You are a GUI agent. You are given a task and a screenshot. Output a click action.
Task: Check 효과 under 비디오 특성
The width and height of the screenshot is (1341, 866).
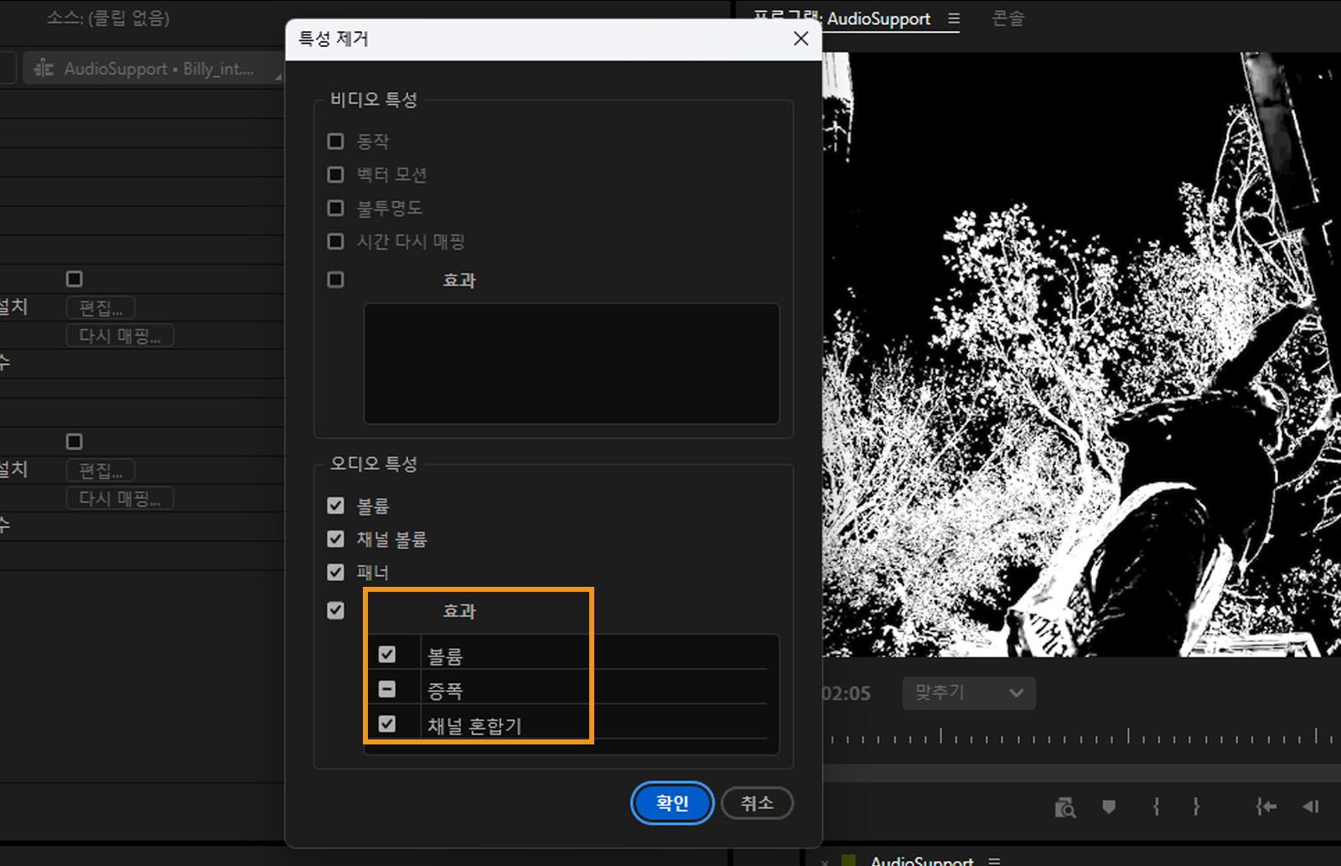pos(335,279)
